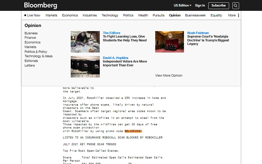This screenshot has height=164, width=262.
Task: Click the Total Estimated Spam Calls column header
Action: (104, 157)
